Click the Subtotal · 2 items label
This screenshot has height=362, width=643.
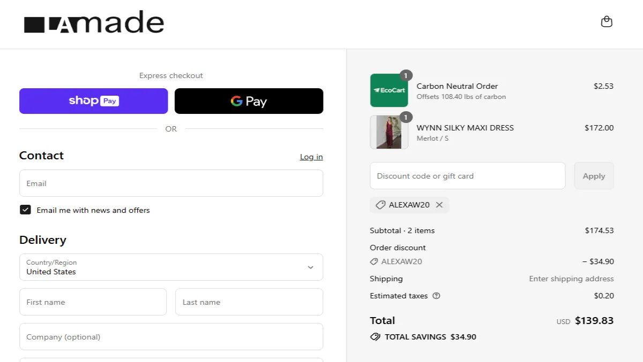pos(402,230)
